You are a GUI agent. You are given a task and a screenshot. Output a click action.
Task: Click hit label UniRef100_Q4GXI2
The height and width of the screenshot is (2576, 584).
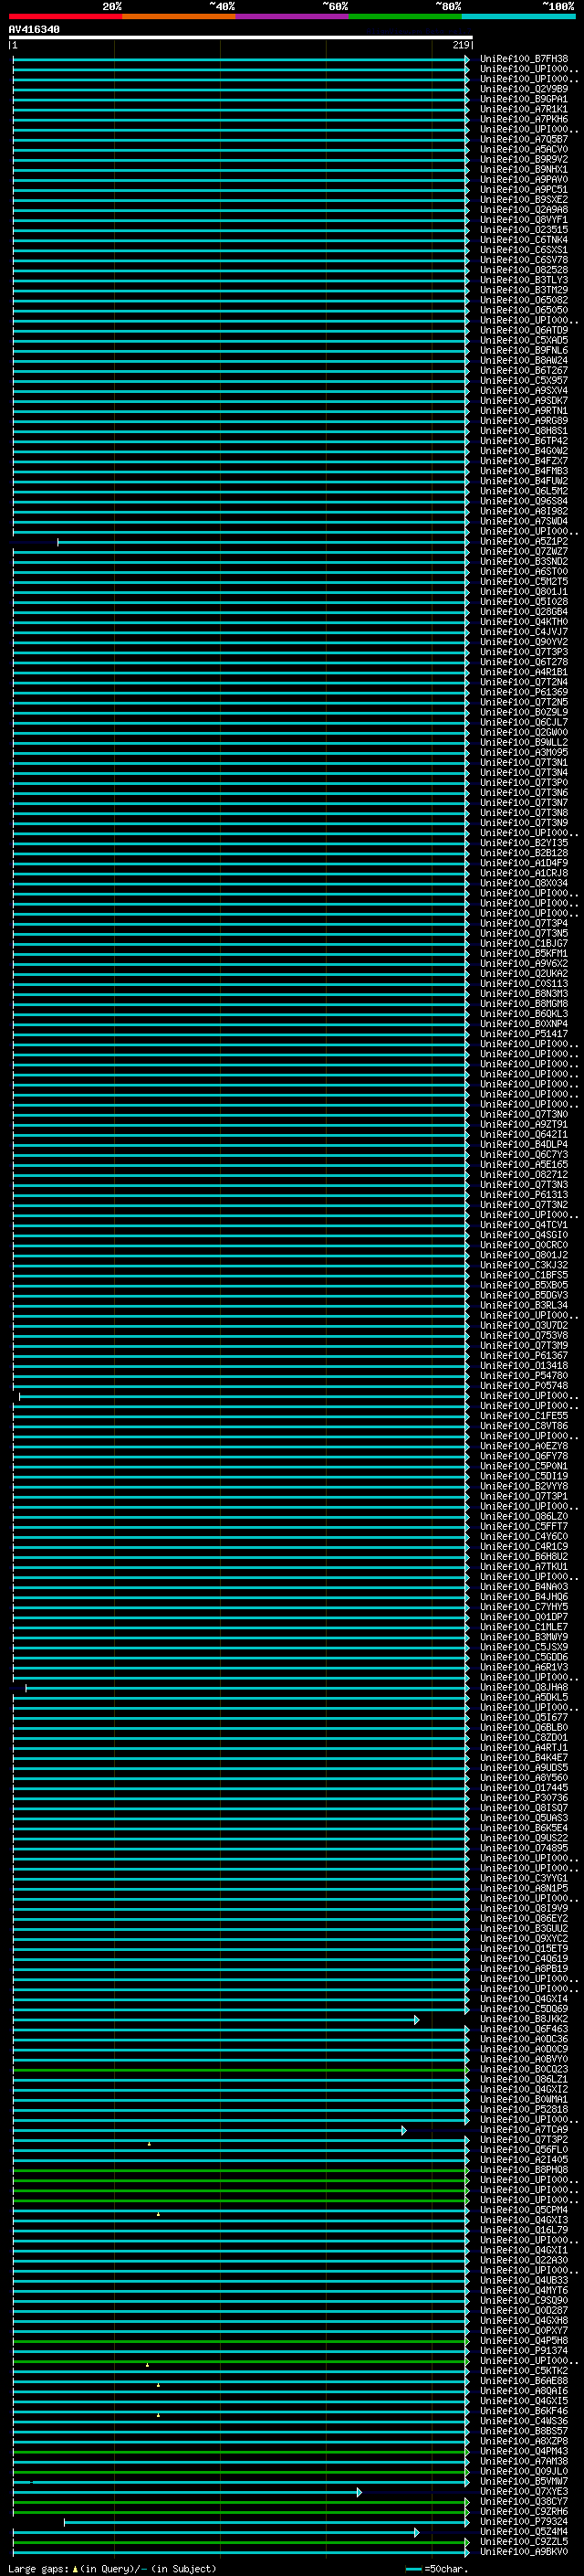tap(524, 2089)
